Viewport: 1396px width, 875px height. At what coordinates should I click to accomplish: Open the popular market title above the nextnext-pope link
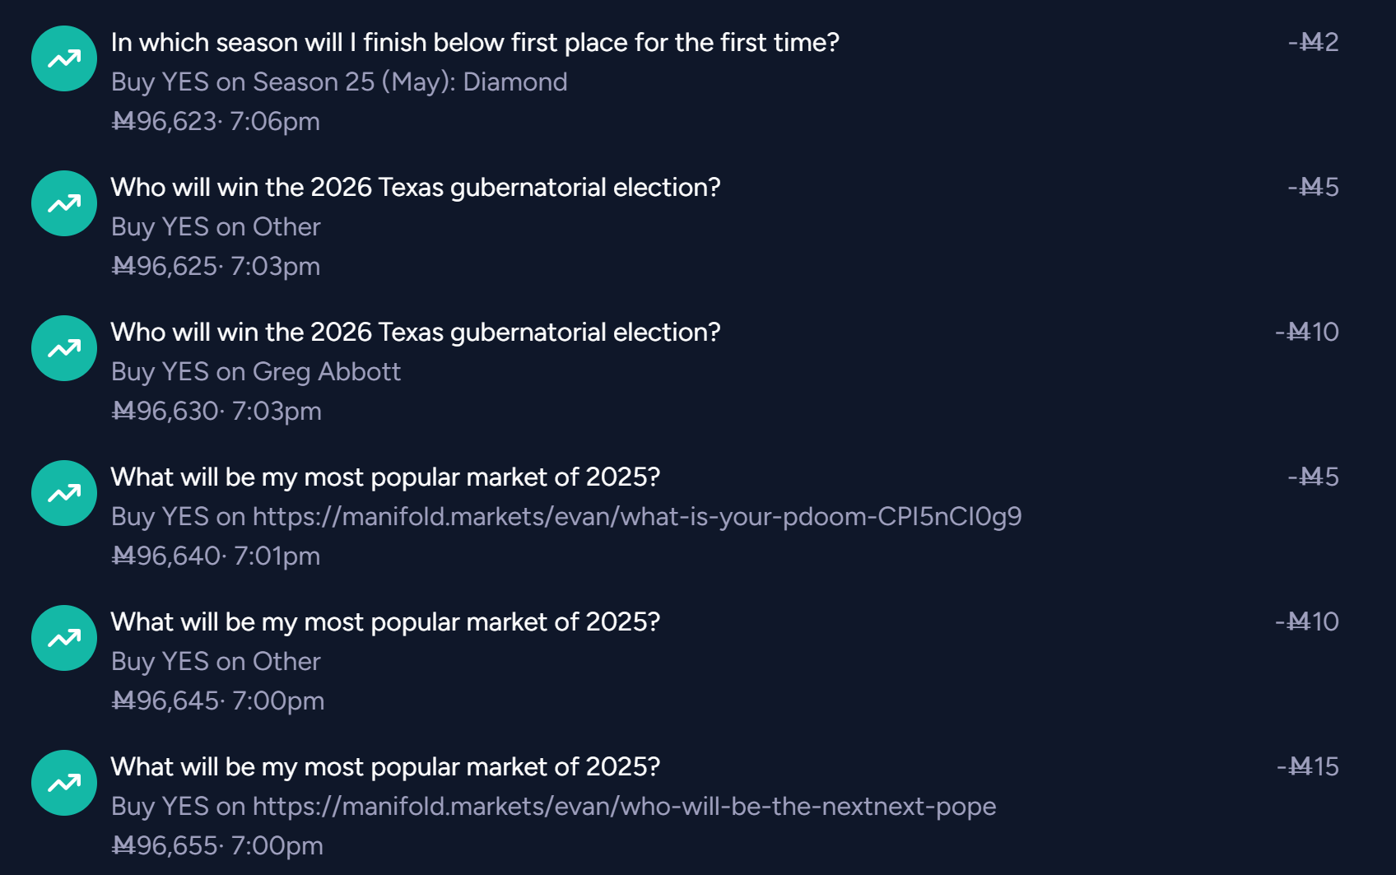pyautogui.click(x=385, y=766)
